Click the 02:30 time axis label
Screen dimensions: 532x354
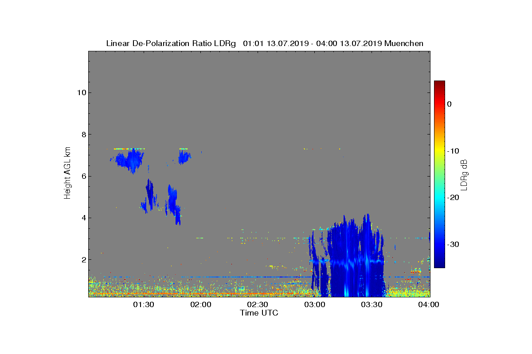[x=258, y=304]
